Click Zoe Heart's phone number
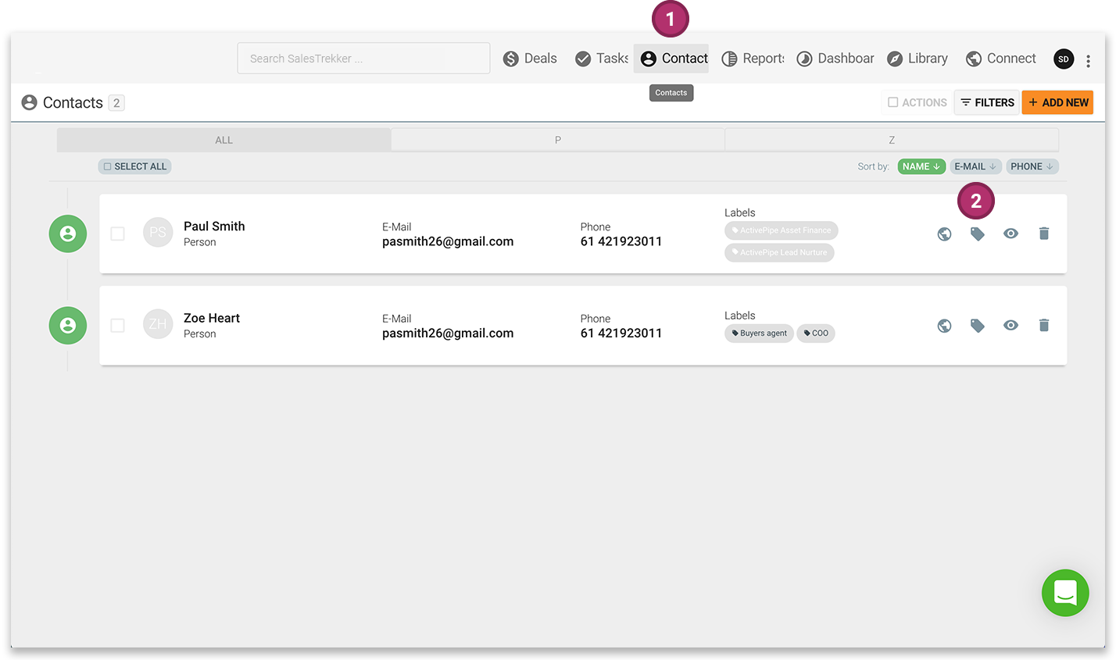 tap(621, 333)
